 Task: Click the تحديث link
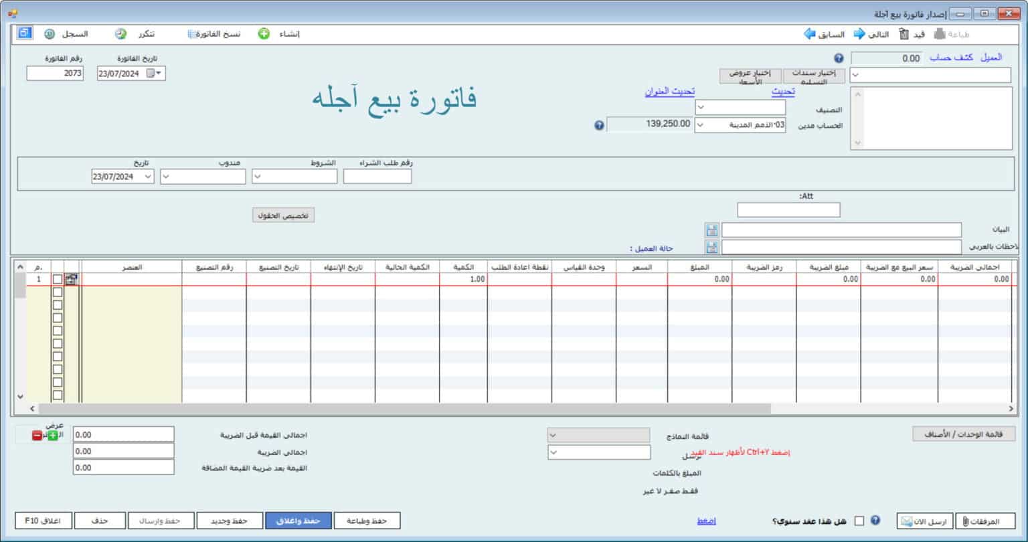click(783, 92)
